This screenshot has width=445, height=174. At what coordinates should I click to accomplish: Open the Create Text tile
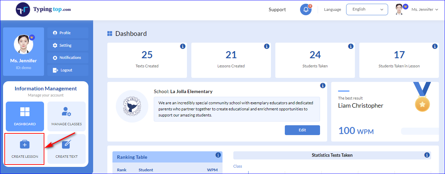66,149
